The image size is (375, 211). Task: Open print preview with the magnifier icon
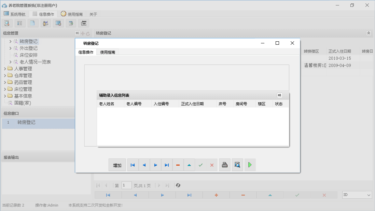pyautogui.click(x=237, y=165)
